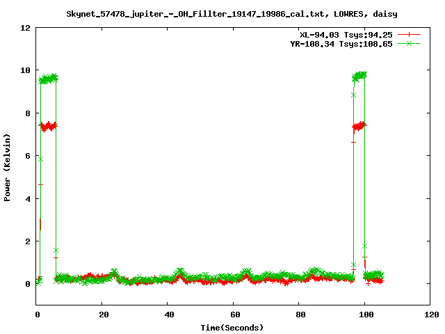Click y-axis tick label 8

[x=28, y=113]
